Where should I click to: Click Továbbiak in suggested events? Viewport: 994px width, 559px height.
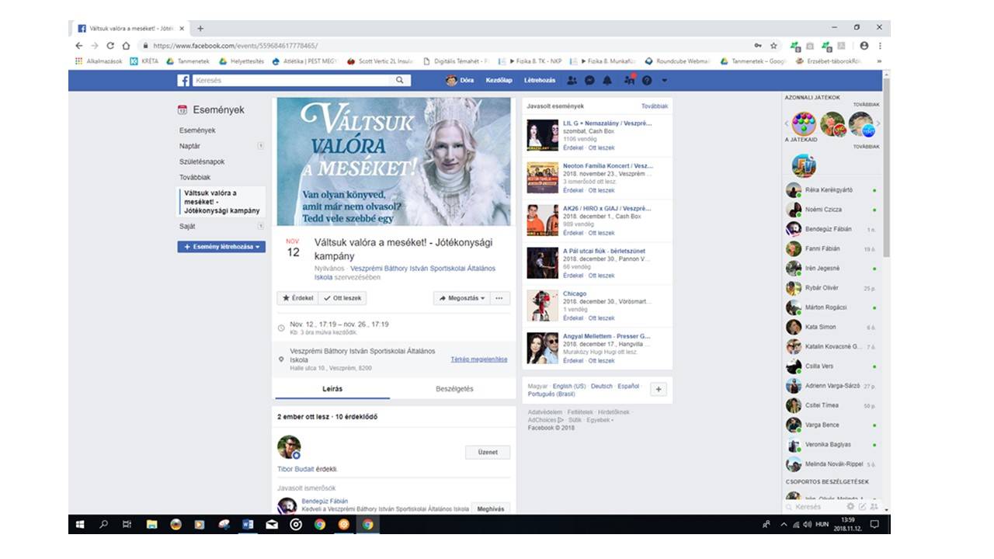coord(654,106)
